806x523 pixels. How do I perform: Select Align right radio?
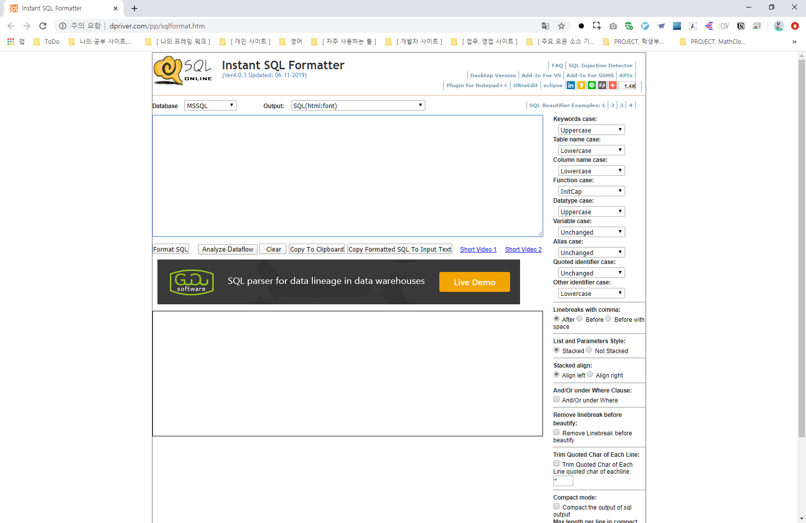pos(590,375)
